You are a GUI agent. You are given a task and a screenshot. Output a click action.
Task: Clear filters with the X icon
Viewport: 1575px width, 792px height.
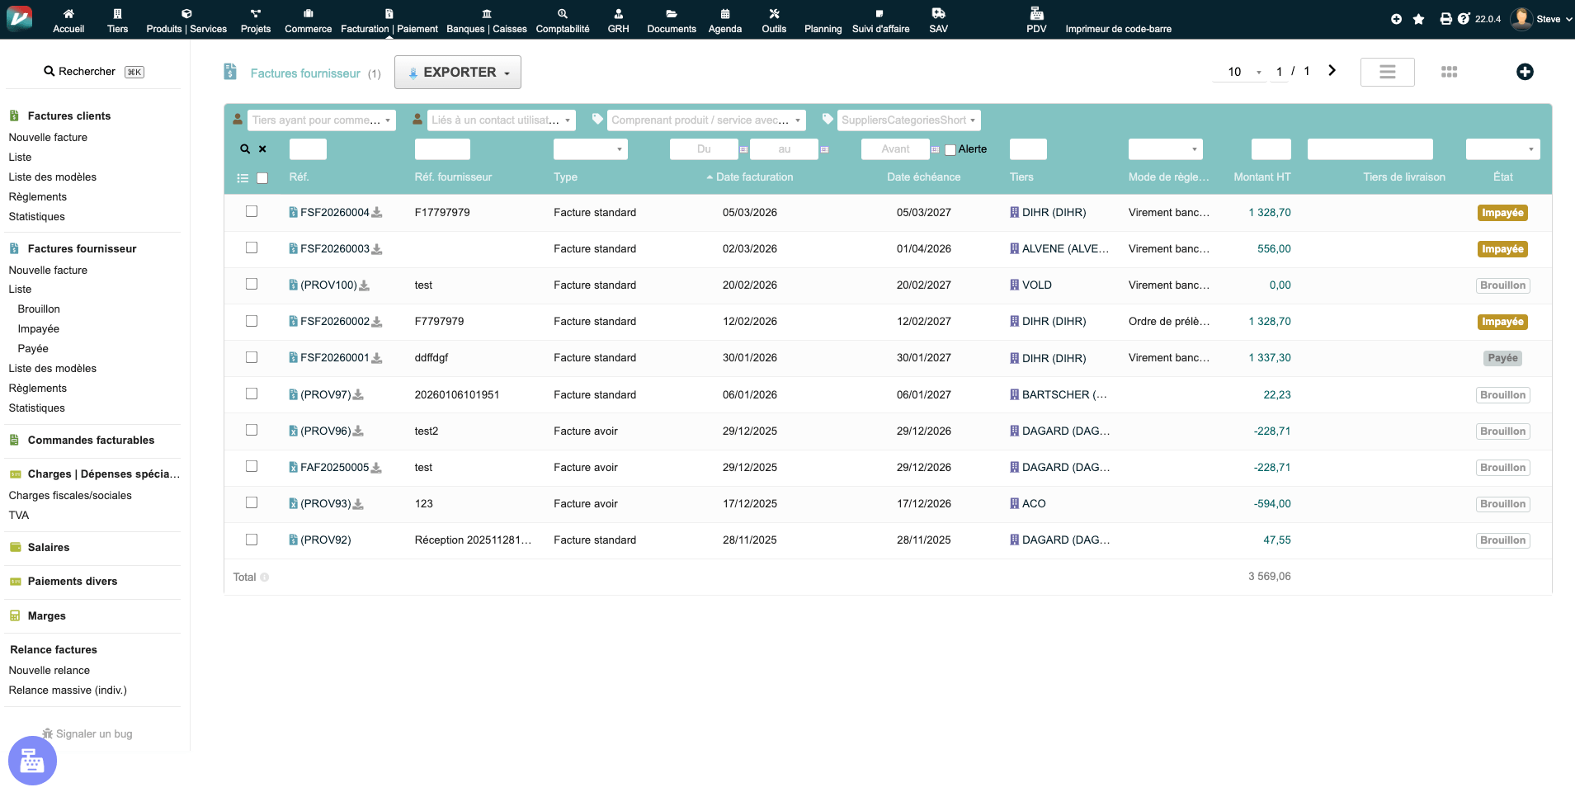tap(262, 149)
